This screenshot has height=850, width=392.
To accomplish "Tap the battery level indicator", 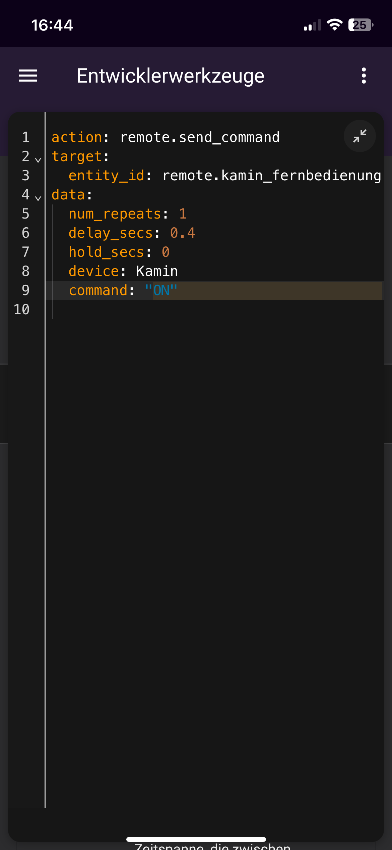I will click(361, 25).
